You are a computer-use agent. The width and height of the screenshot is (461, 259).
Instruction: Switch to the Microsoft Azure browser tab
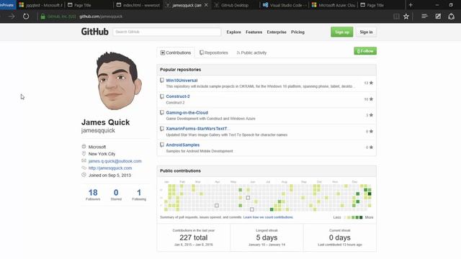coord(334,5)
